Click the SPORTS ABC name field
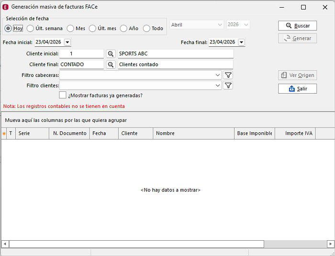The image size is (335, 256). tap(176, 53)
